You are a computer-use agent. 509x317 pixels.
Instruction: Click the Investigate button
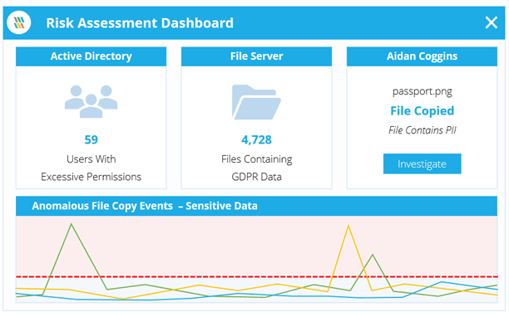(x=422, y=163)
